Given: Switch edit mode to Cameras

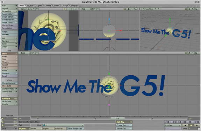Looking at the screenshot, I should (60, 129).
